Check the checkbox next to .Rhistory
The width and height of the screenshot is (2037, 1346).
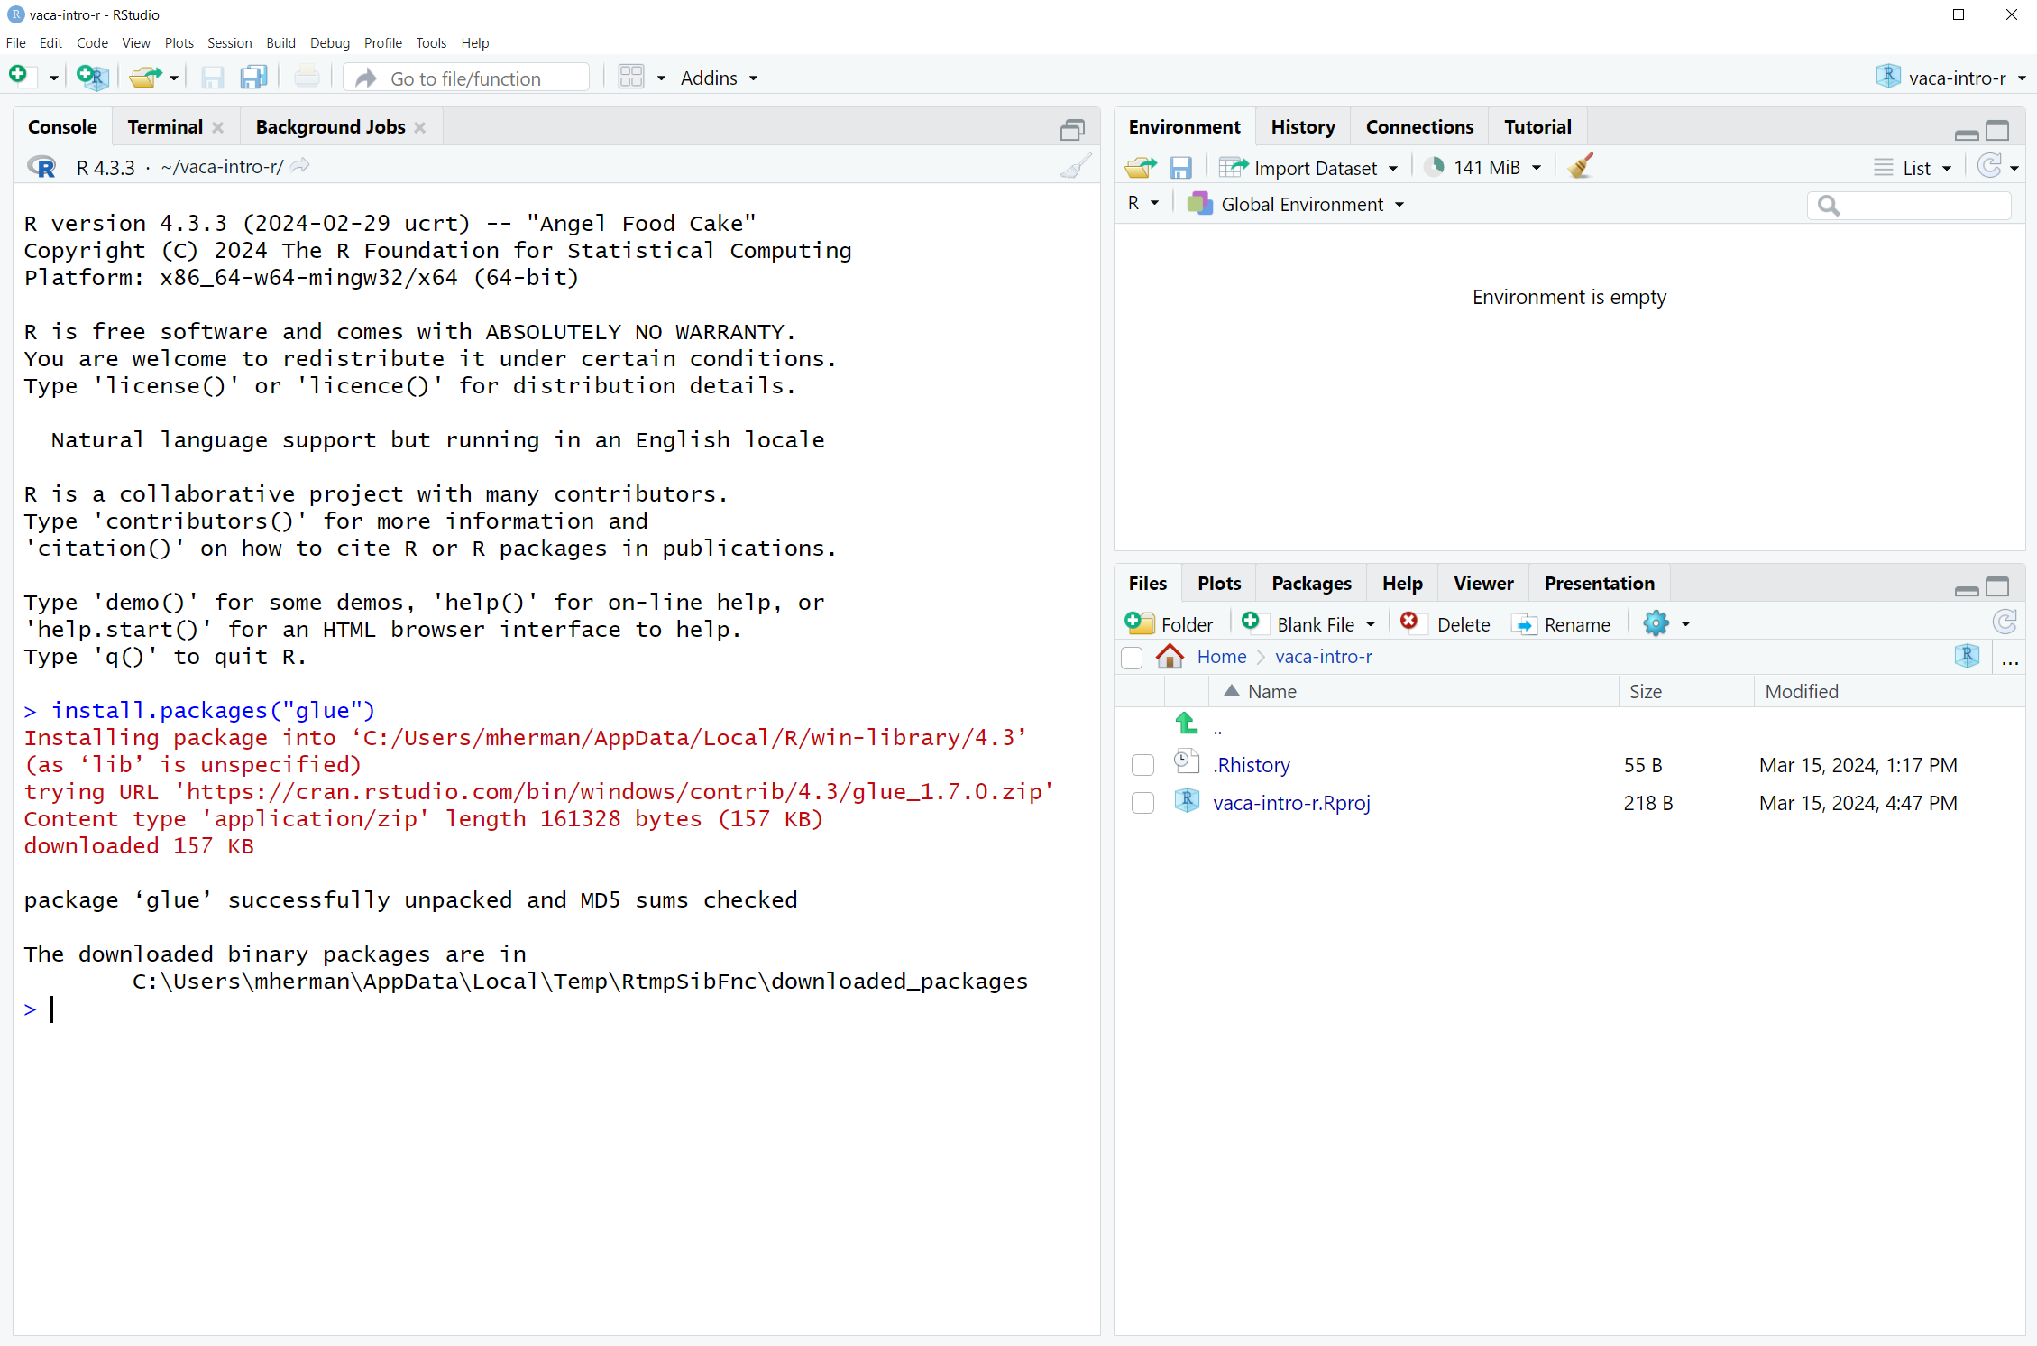(1142, 764)
